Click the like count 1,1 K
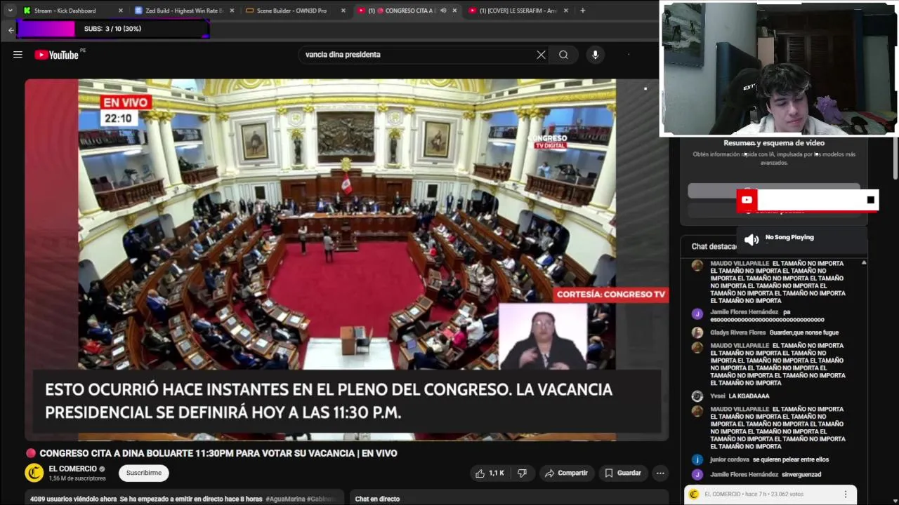 tap(497, 473)
